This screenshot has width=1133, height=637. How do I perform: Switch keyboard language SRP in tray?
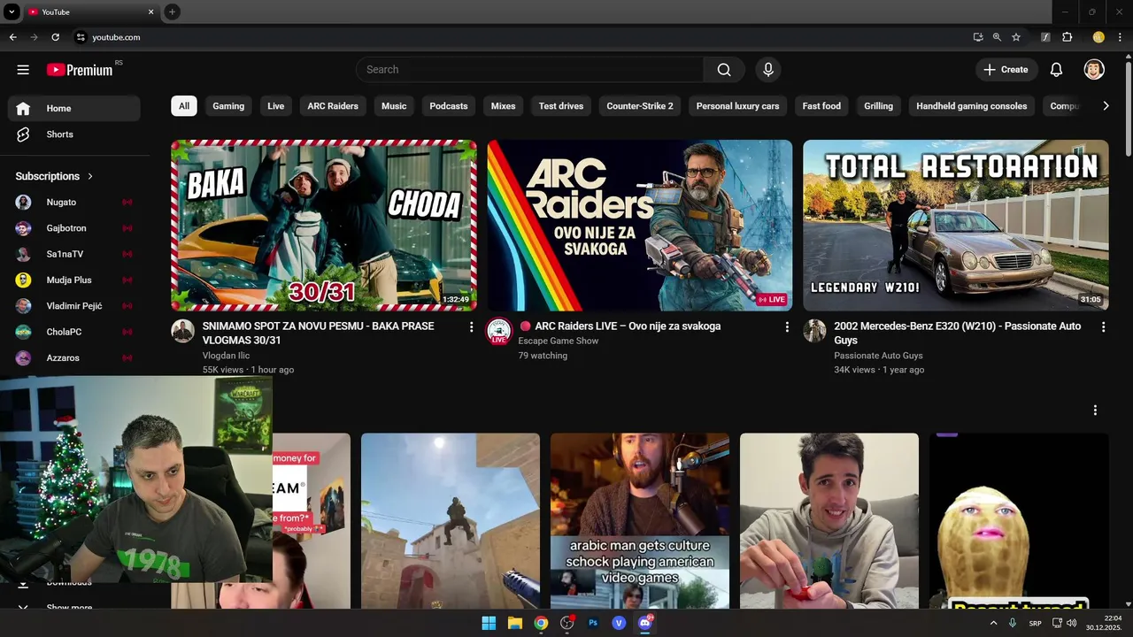pos(1035,623)
